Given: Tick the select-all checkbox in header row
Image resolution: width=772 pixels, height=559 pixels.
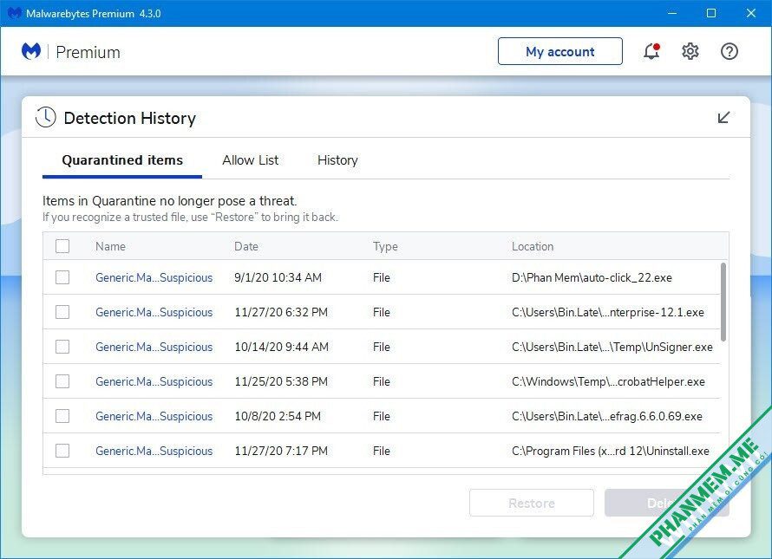Looking at the screenshot, I should tap(62, 246).
